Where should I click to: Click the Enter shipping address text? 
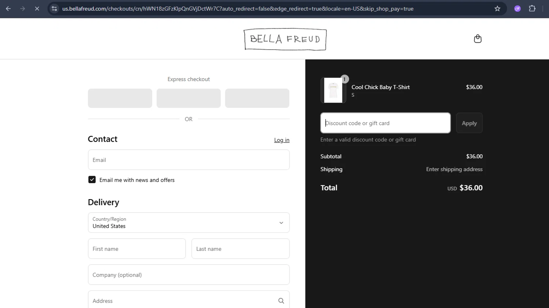click(x=454, y=169)
